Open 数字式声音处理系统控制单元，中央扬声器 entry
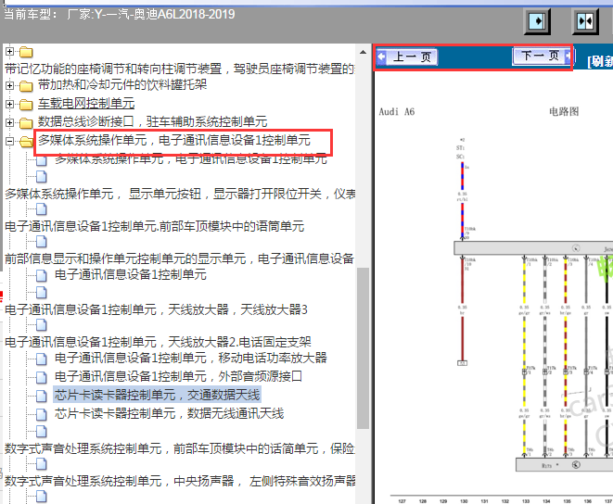613x504 pixels. coord(180,481)
